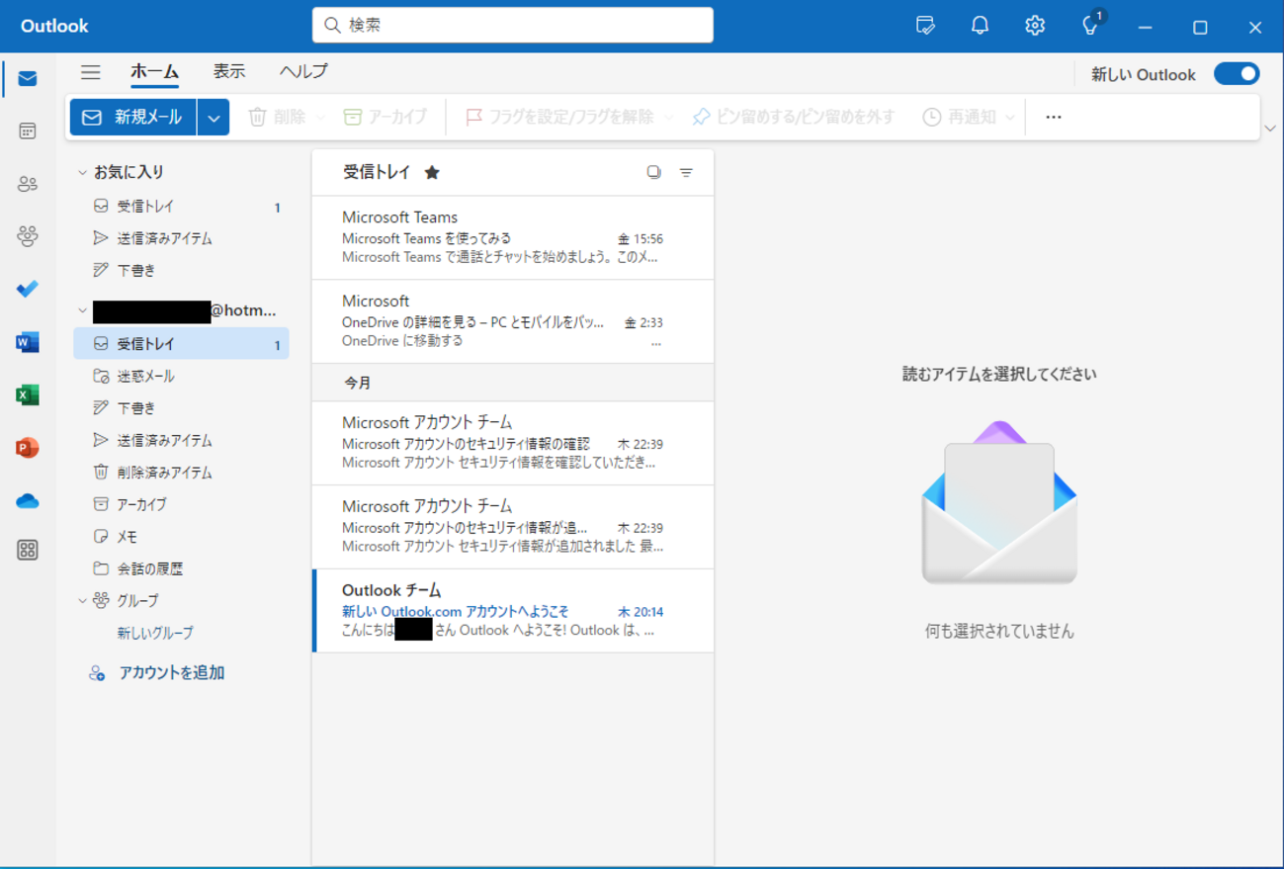Open the My Day panel icon
This screenshot has height=869, width=1284.
coord(925,26)
